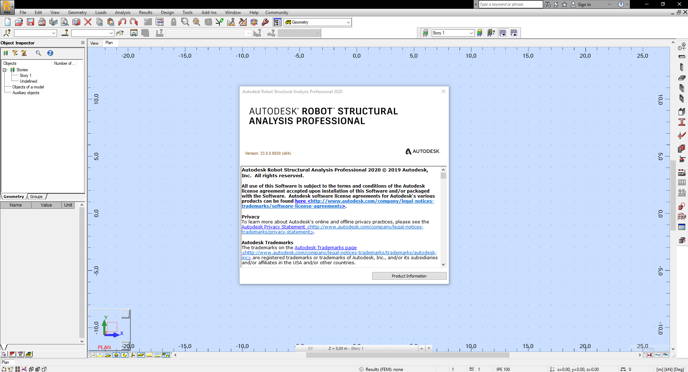The image size is (688, 372).
Task: Open the bar selection dropdown
Action: click(111, 33)
